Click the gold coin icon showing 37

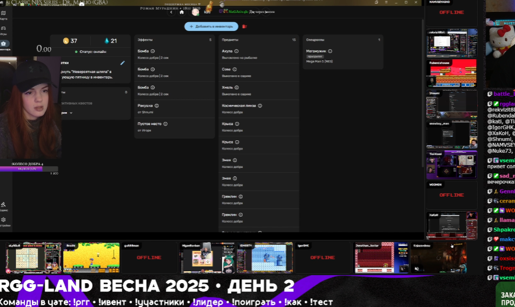click(65, 41)
